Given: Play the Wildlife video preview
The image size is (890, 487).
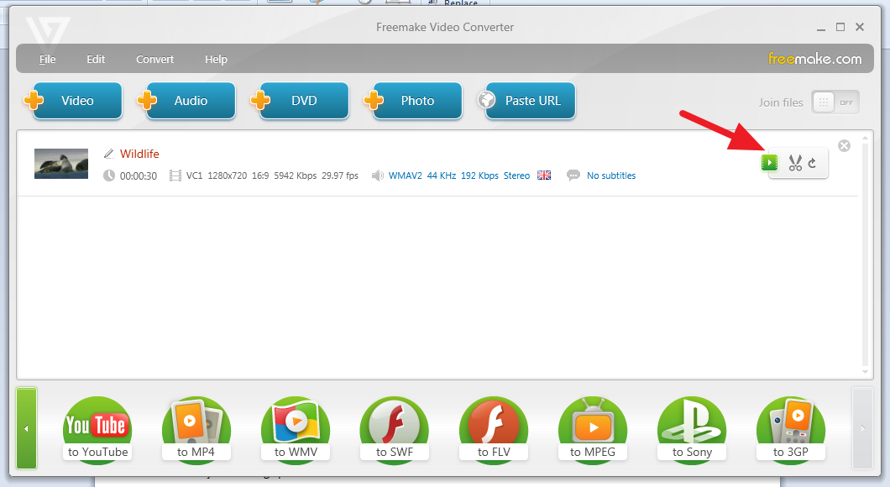Looking at the screenshot, I should pyautogui.click(x=770, y=163).
